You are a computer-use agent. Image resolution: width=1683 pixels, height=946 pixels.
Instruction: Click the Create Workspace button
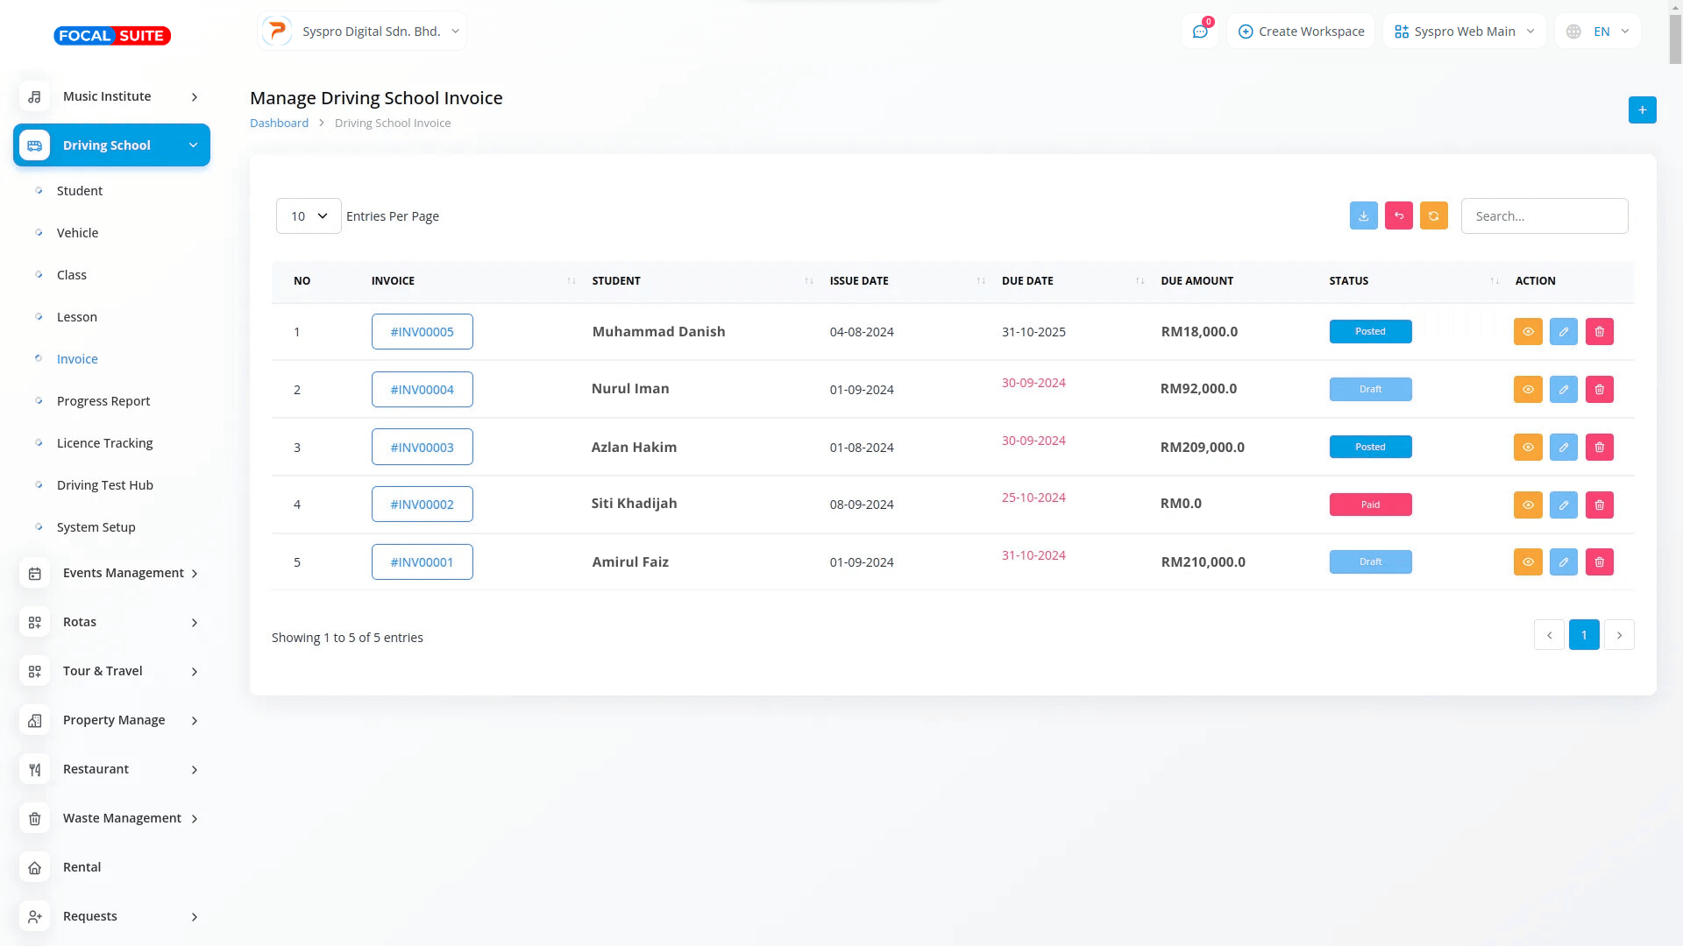pyautogui.click(x=1301, y=32)
